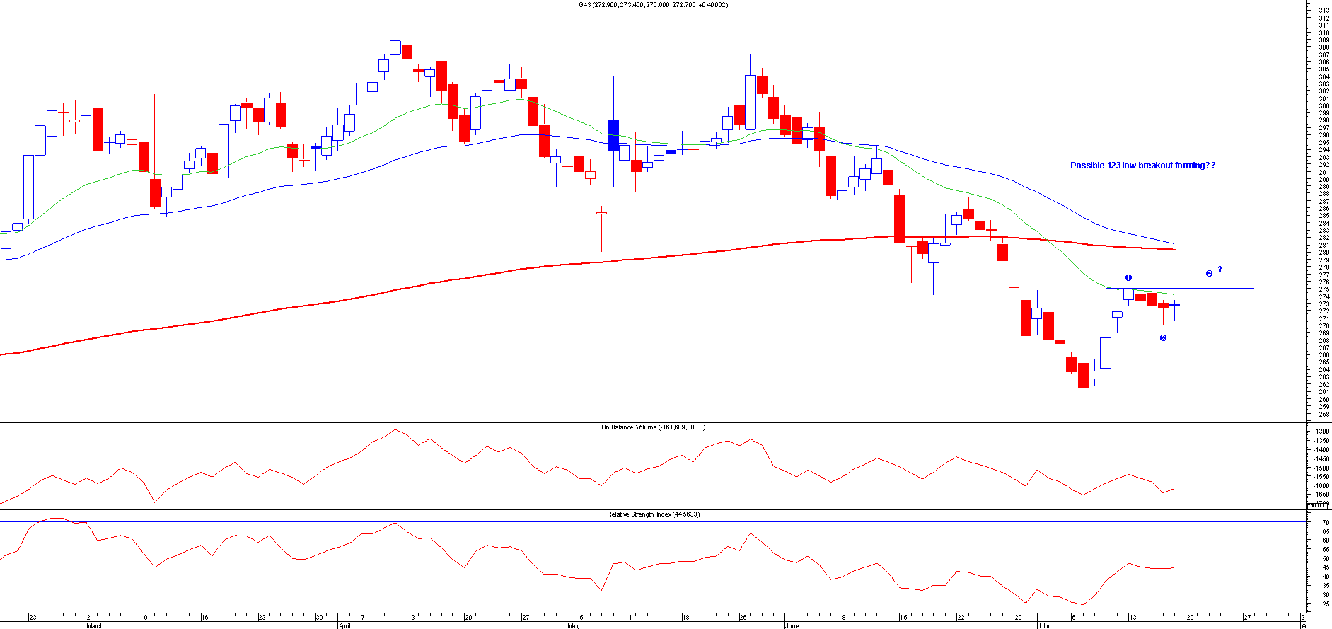
Task: Select the isolated red cross candle in May
Action: click(601, 213)
